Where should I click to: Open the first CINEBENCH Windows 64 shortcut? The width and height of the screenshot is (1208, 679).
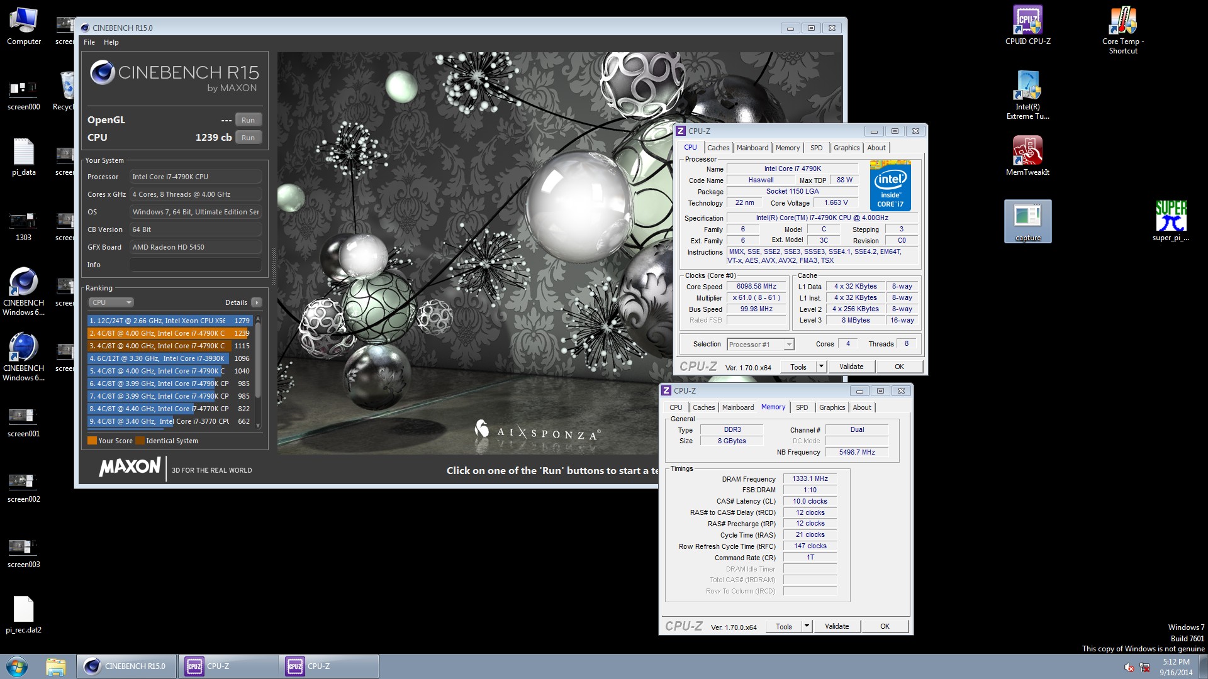(24, 292)
